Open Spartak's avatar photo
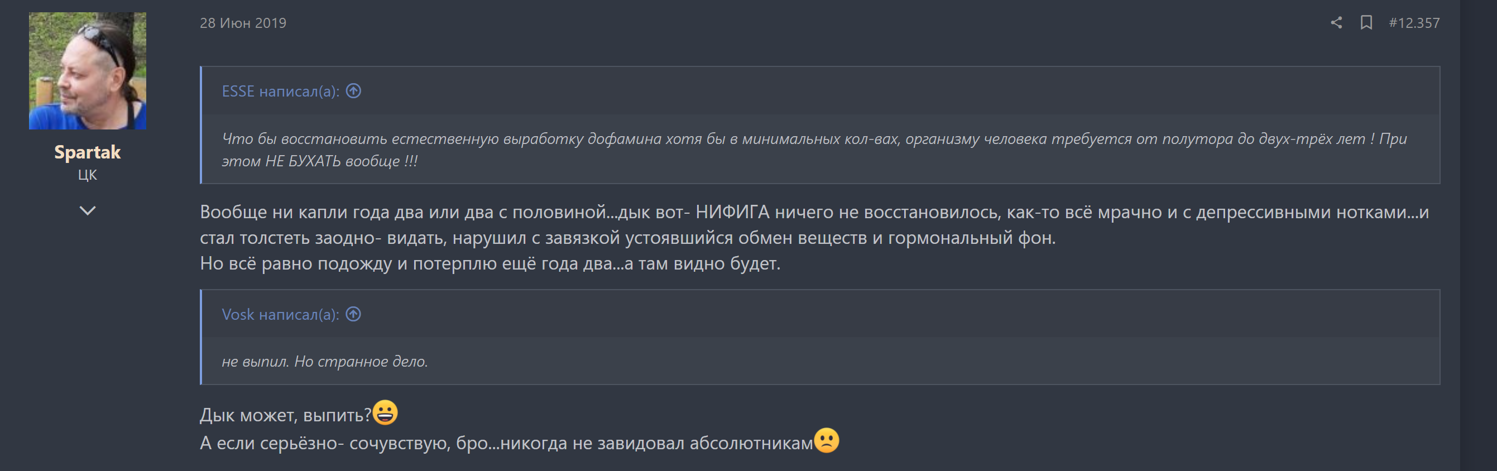This screenshot has height=471, width=1497. [x=88, y=71]
